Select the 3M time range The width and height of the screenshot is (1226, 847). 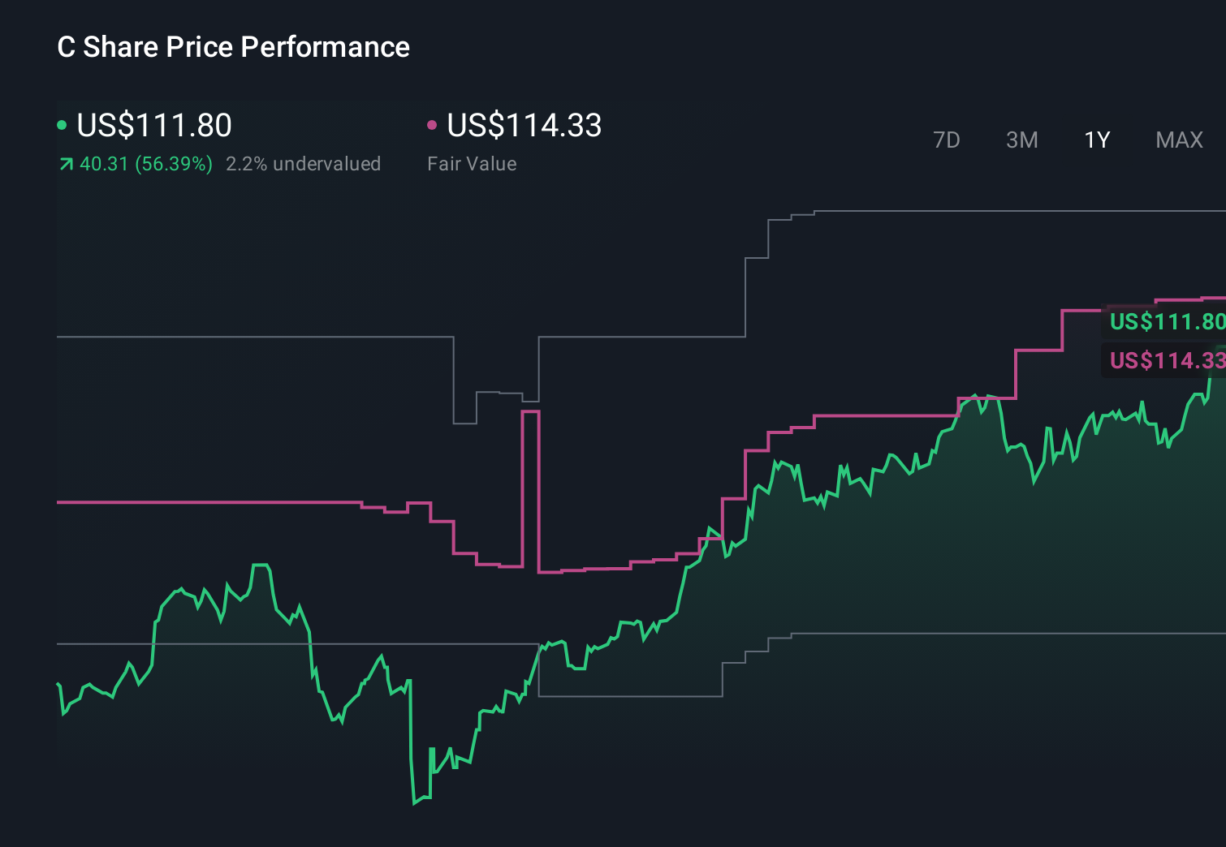1021,140
